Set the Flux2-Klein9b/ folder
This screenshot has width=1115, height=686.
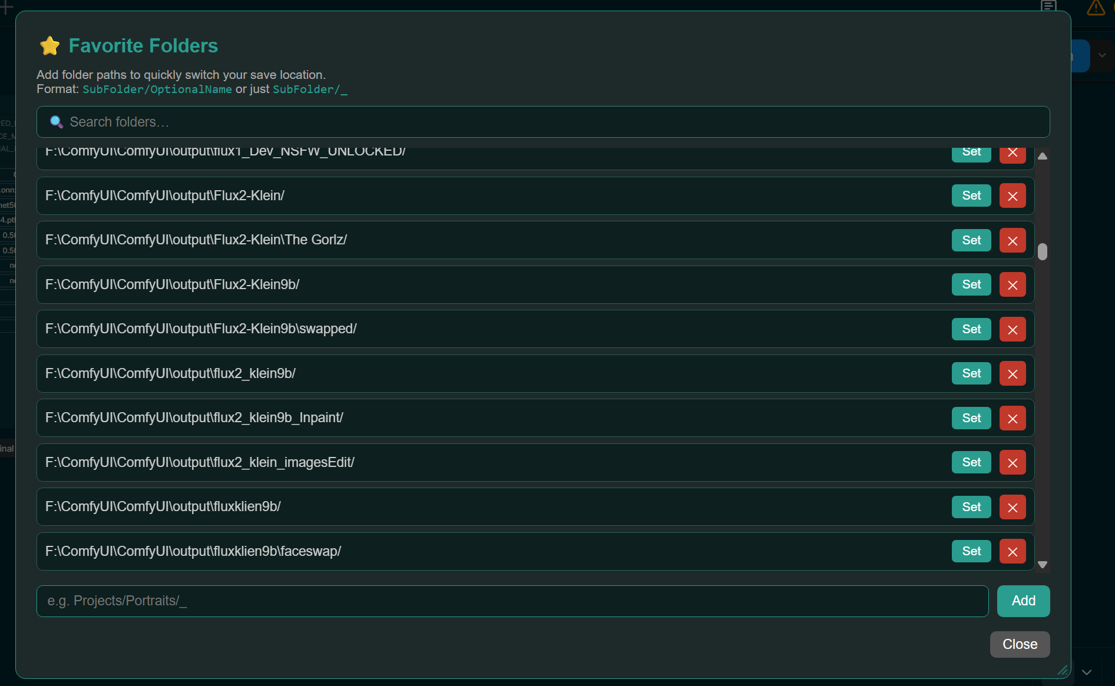click(971, 284)
